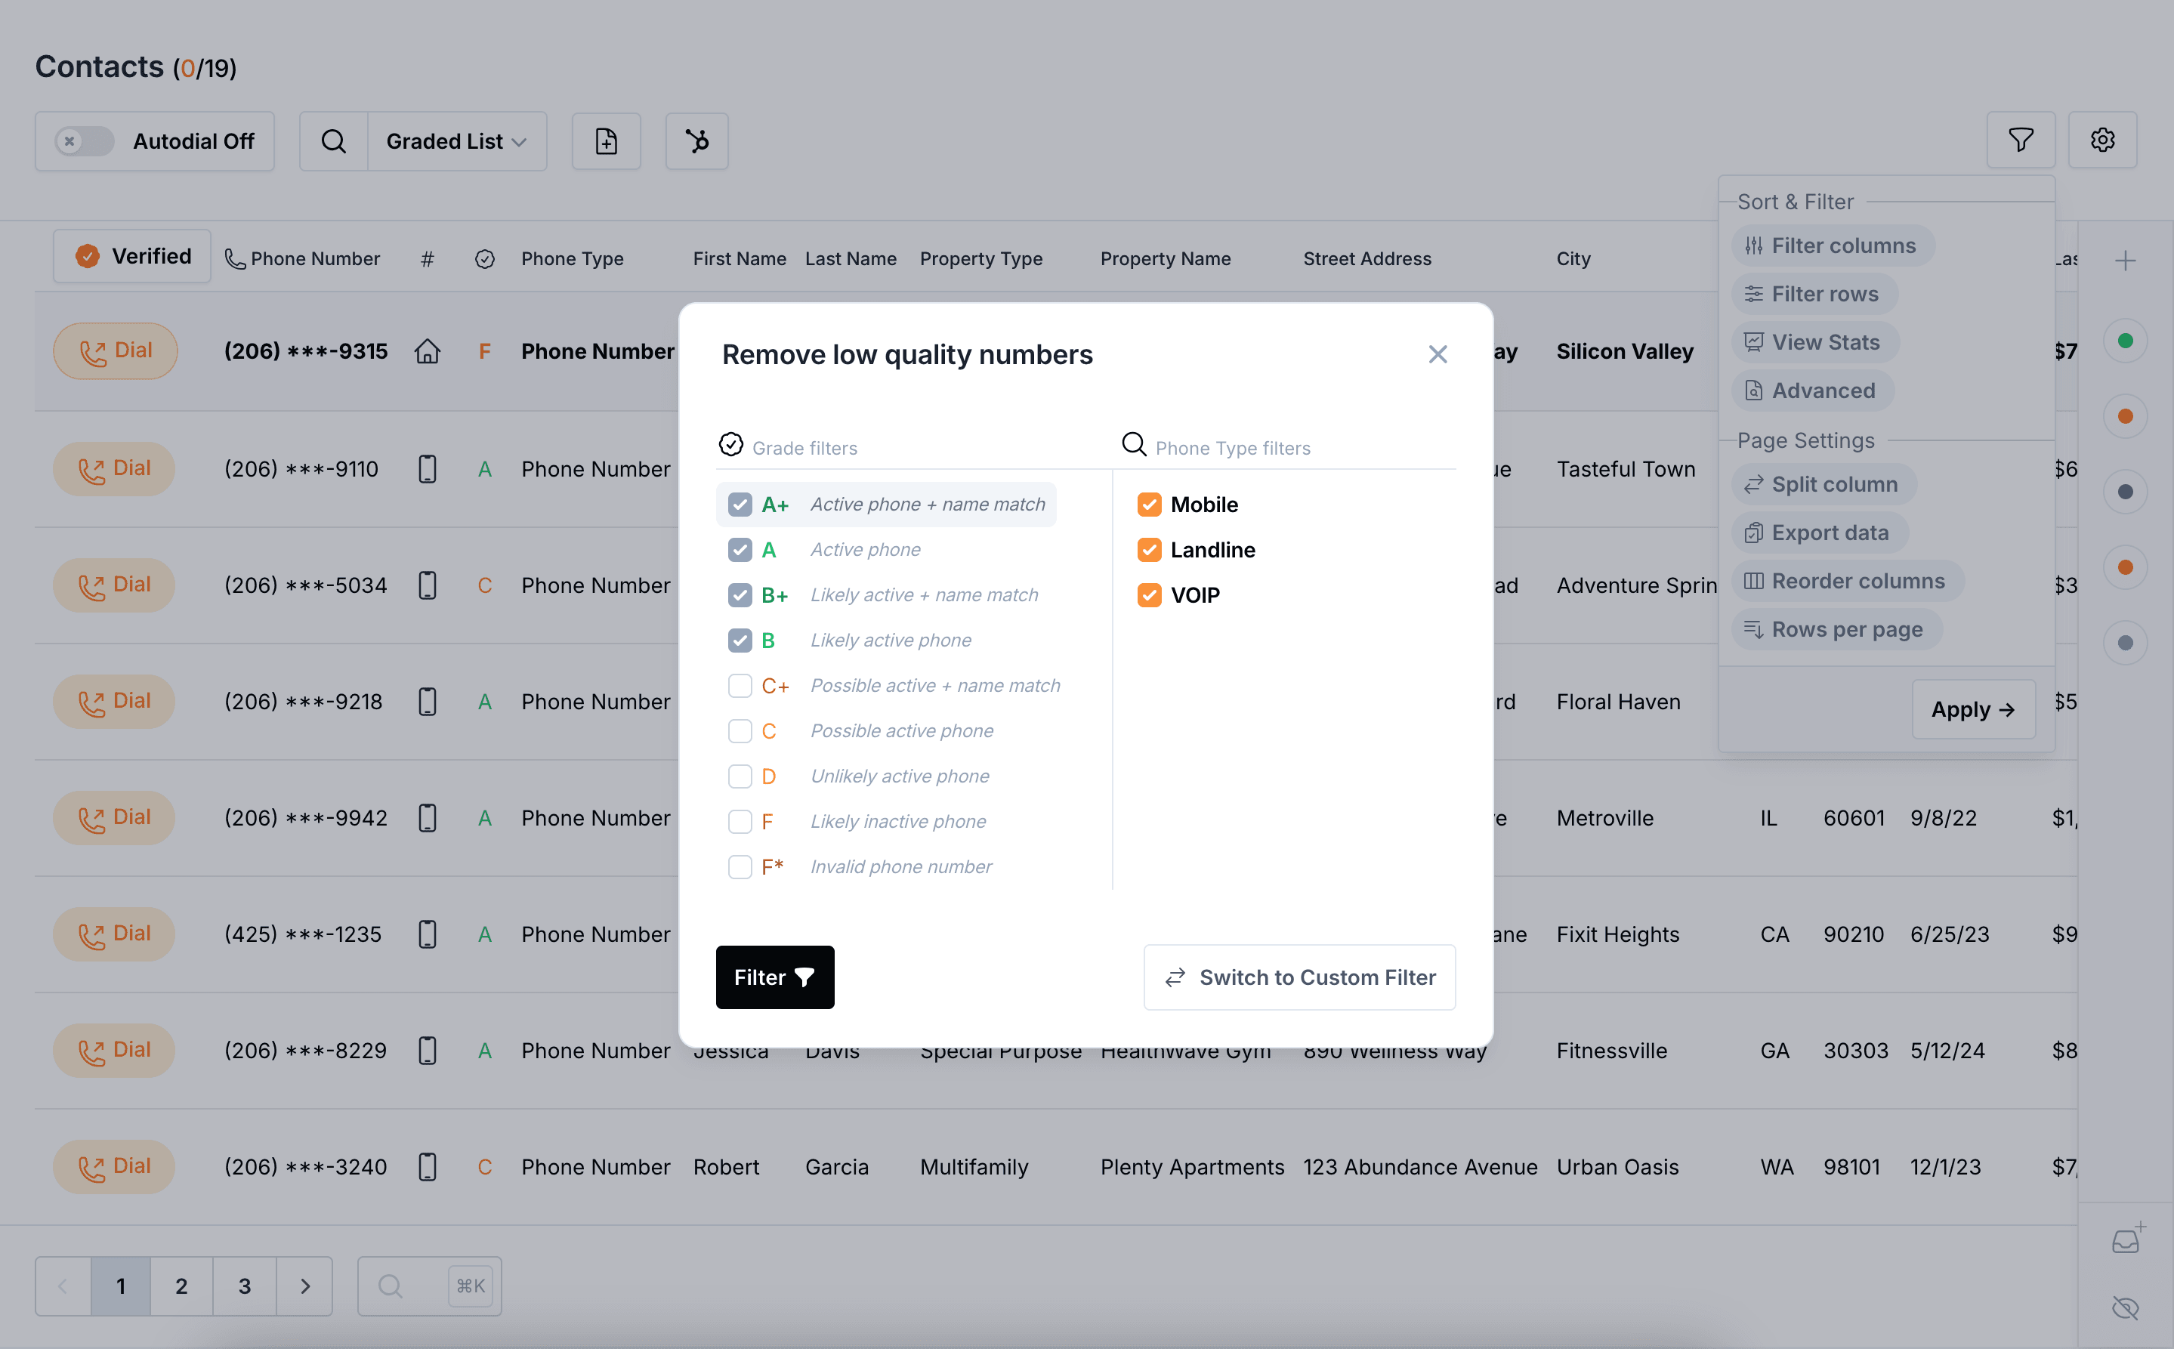Open the Graded List dropdown

(455, 141)
